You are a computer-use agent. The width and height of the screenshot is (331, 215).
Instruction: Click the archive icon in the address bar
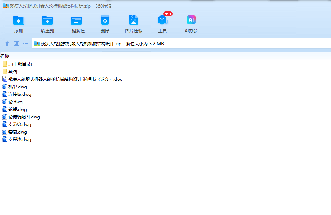[37, 44]
